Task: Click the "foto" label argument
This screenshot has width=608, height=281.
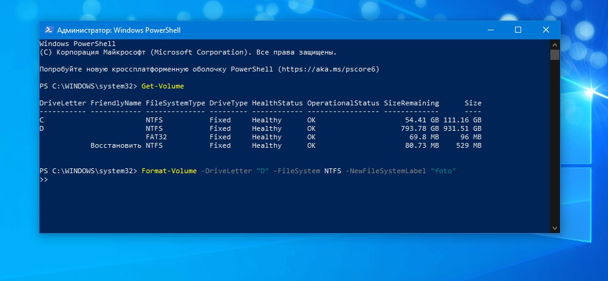Action: [443, 171]
